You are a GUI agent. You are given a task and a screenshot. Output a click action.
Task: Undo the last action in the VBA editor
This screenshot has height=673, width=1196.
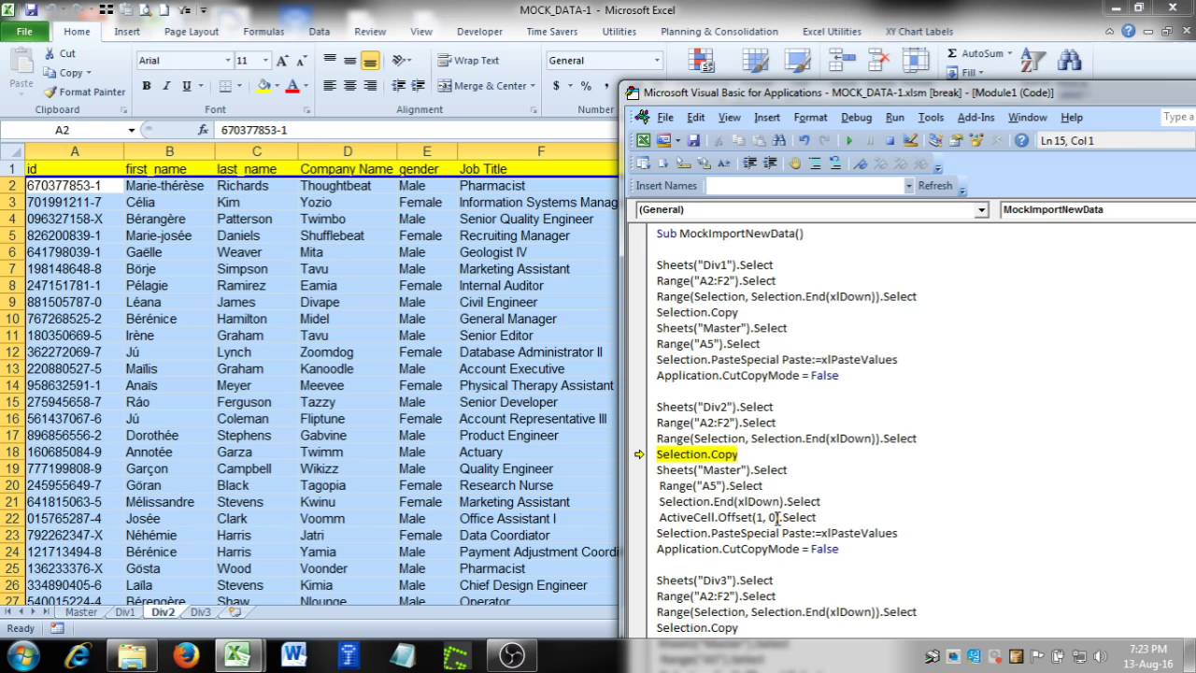[x=804, y=140]
